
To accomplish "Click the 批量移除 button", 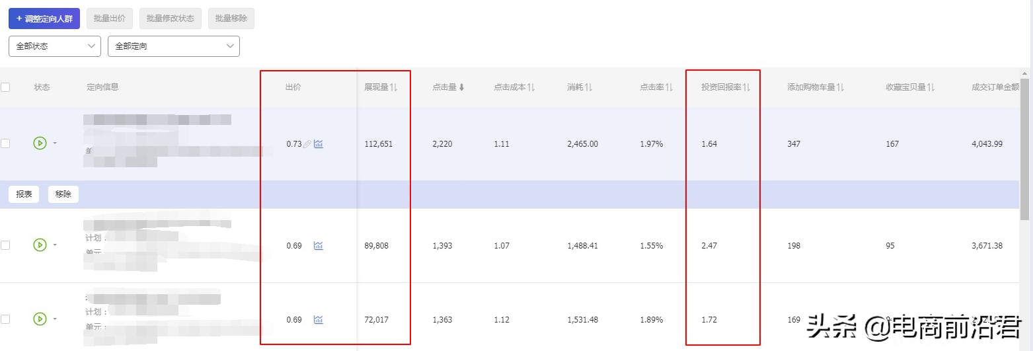I will (231, 19).
